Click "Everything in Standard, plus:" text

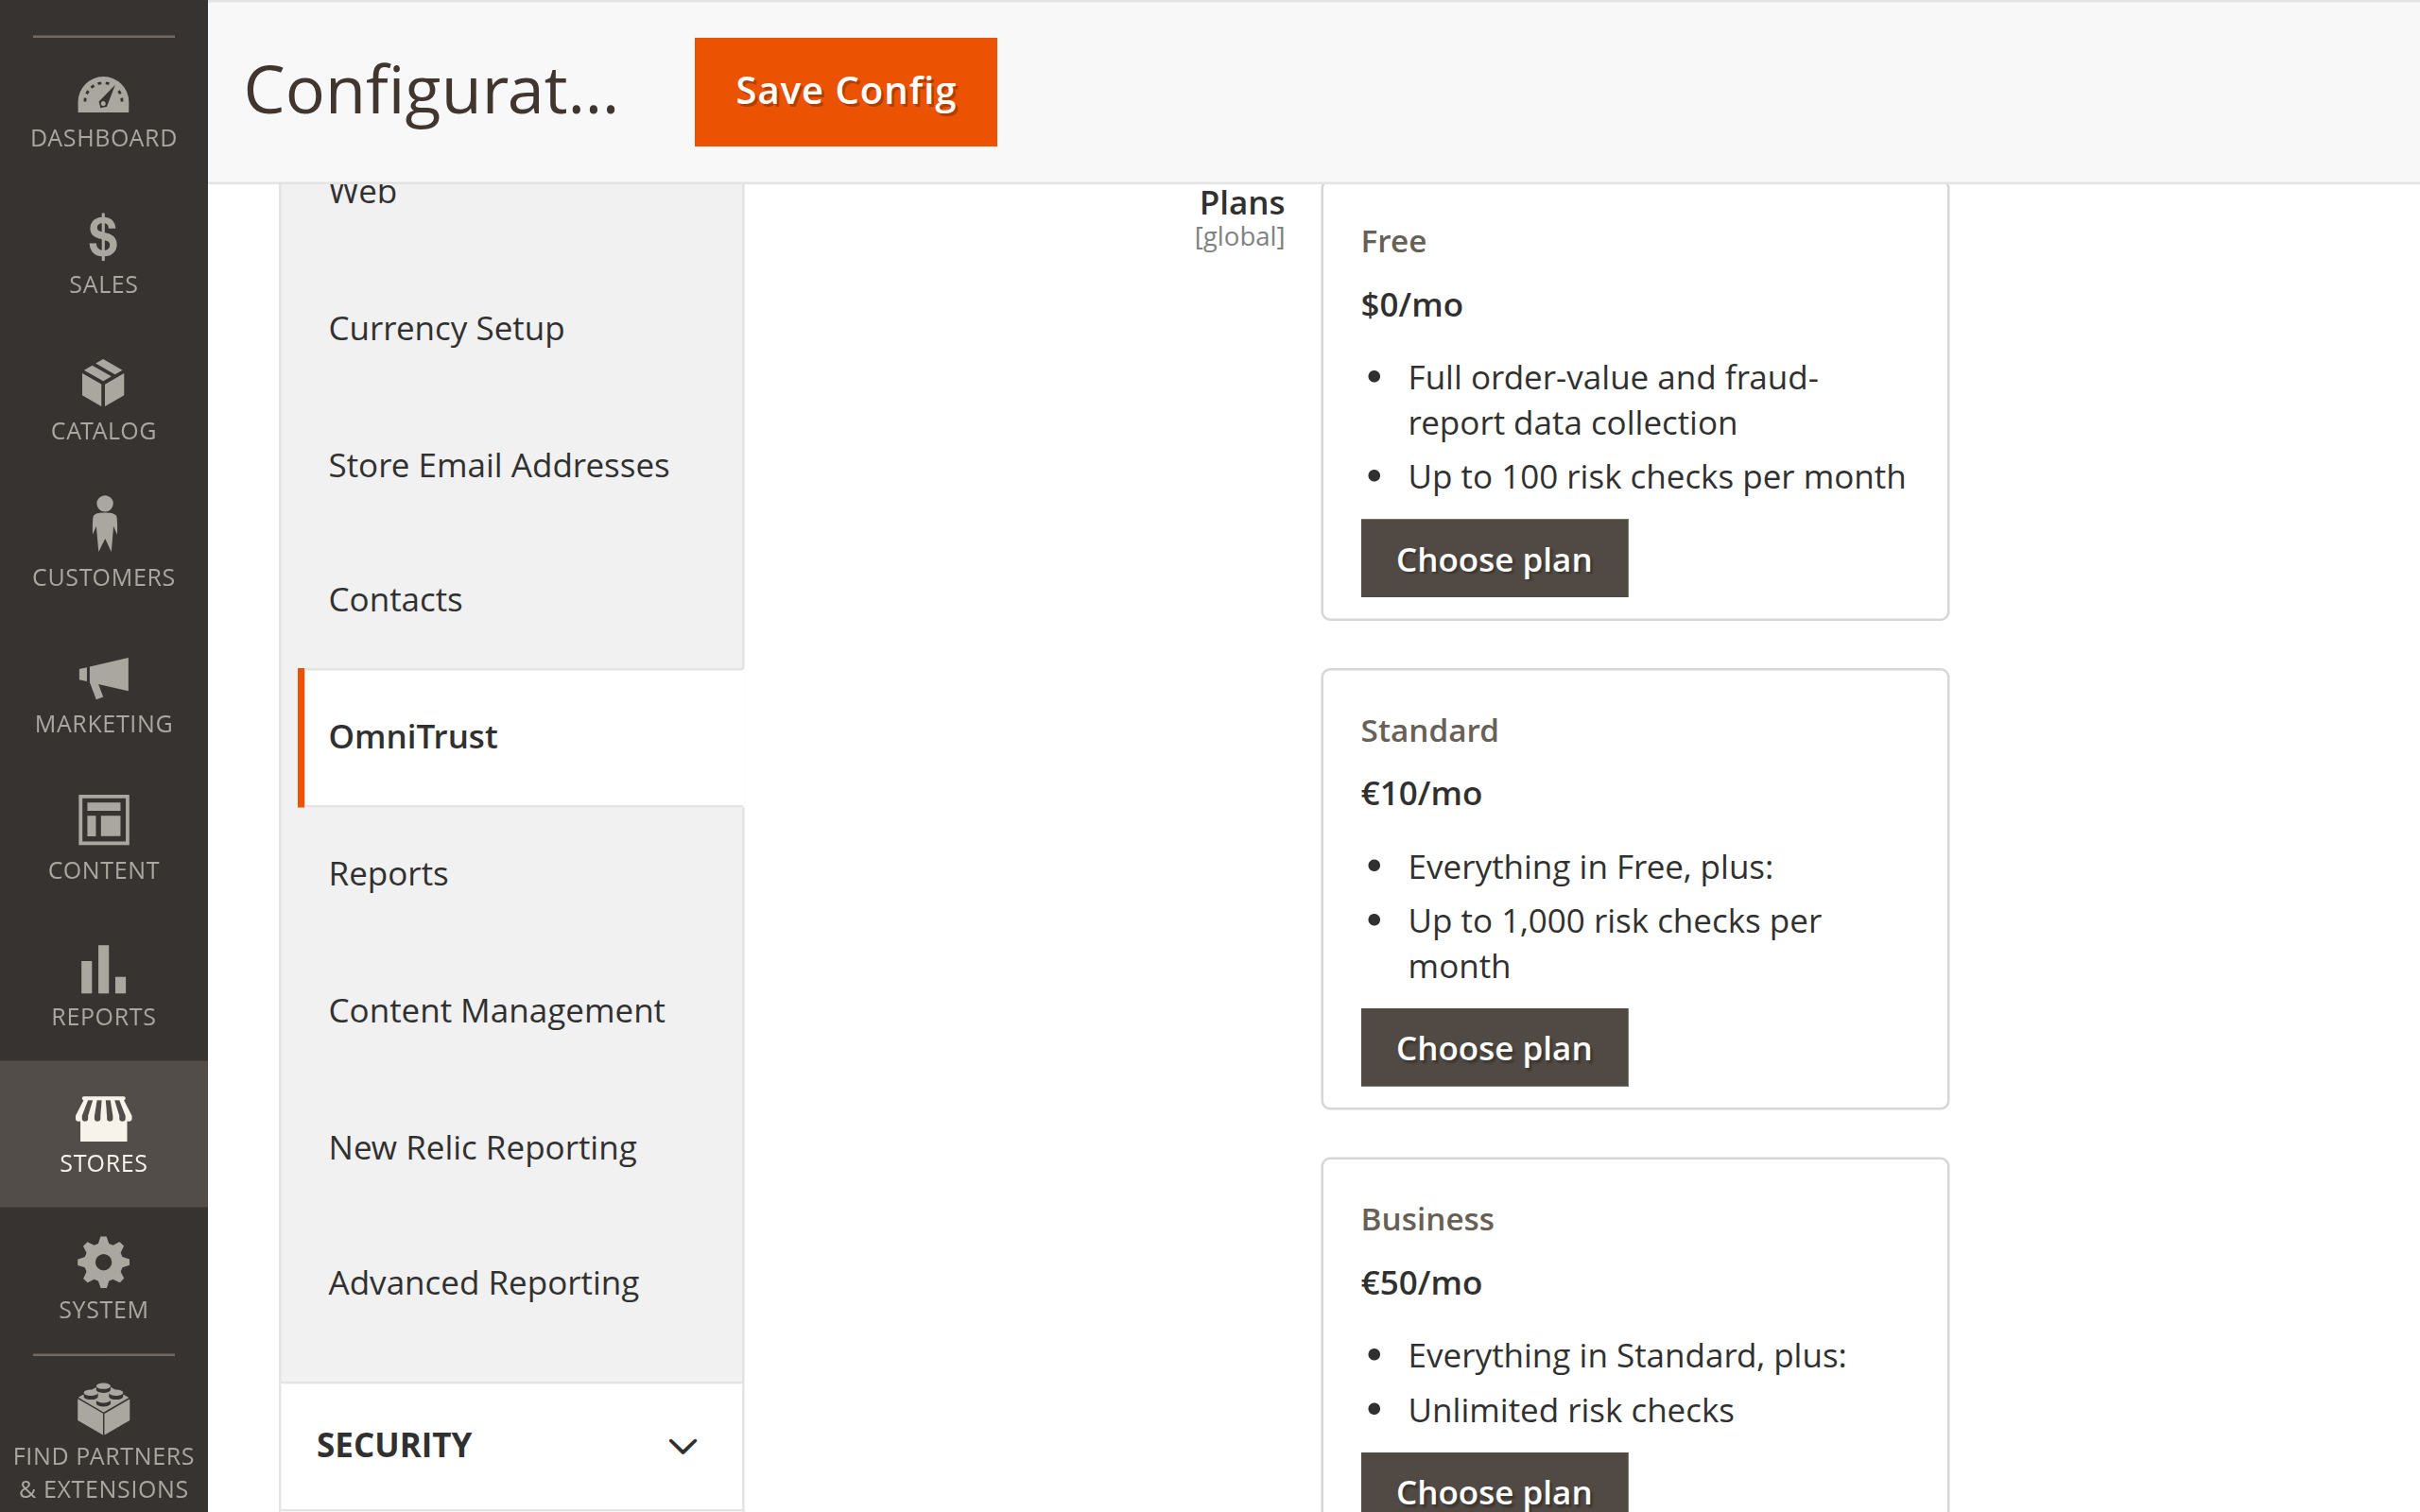1627,1356
